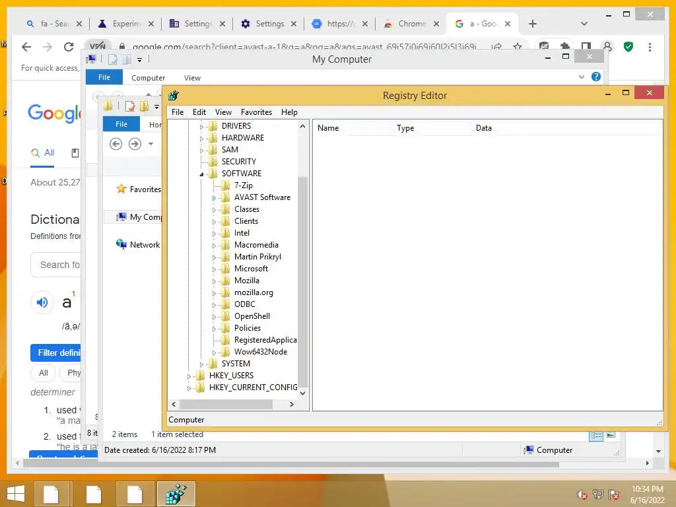Select the OpenShell key
676x507 pixels.
[252, 316]
